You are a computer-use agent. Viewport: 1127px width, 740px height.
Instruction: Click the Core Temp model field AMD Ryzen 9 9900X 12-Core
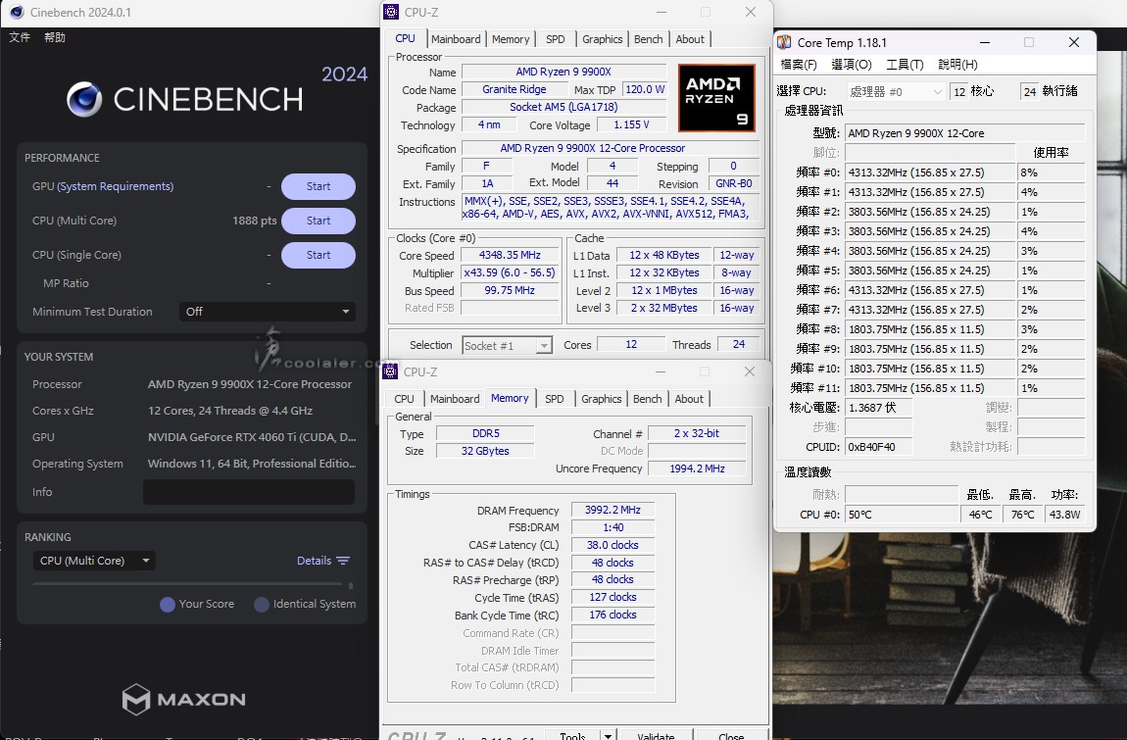964,133
